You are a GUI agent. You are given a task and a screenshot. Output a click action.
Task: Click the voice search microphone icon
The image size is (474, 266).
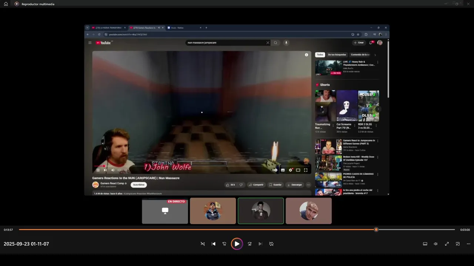[x=286, y=42]
